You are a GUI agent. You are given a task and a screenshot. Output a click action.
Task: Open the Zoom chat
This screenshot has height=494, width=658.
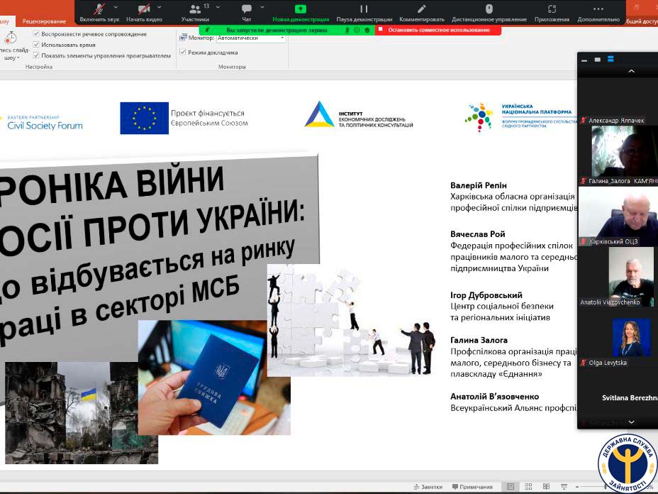click(246, 10)
